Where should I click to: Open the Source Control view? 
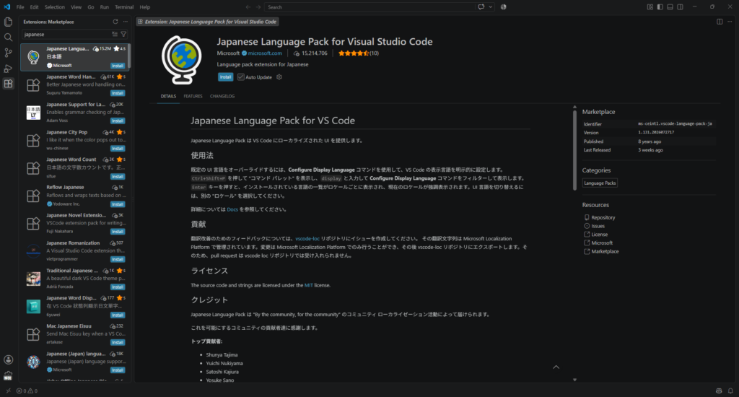coord(8,53)
